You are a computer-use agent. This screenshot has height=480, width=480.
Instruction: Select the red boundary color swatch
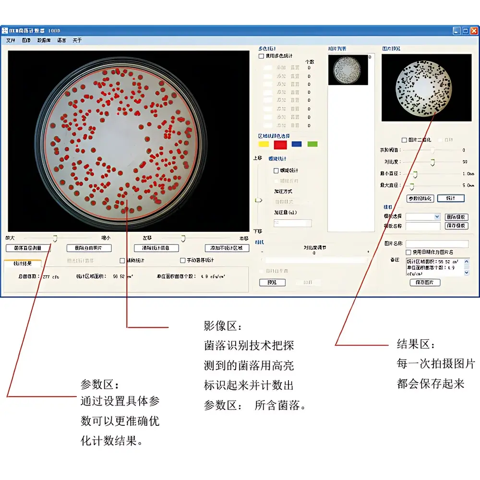[x=280, y=145]
